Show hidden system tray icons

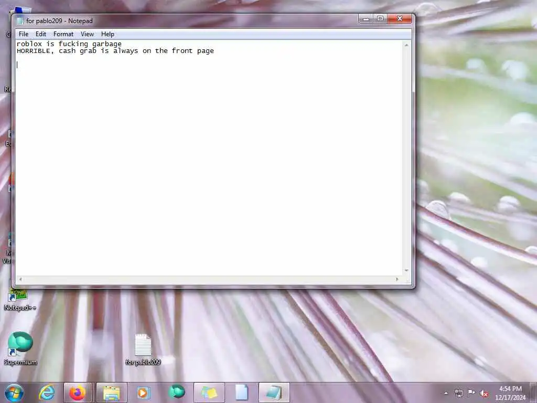[446, 393]
